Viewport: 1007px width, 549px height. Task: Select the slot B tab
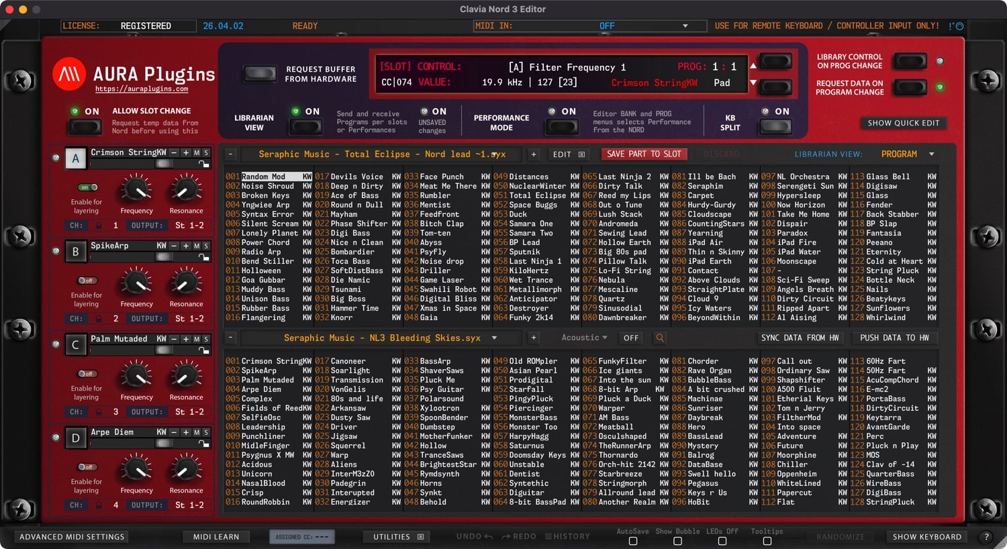tap(75, 252)
